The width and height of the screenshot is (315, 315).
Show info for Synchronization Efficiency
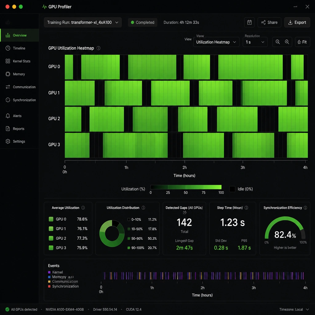point(305,208)
